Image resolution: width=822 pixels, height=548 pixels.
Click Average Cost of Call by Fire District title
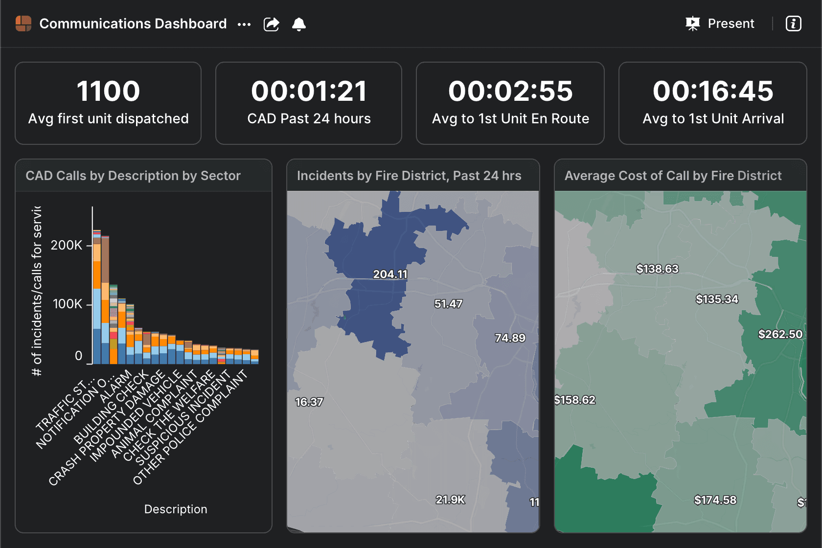673,176
